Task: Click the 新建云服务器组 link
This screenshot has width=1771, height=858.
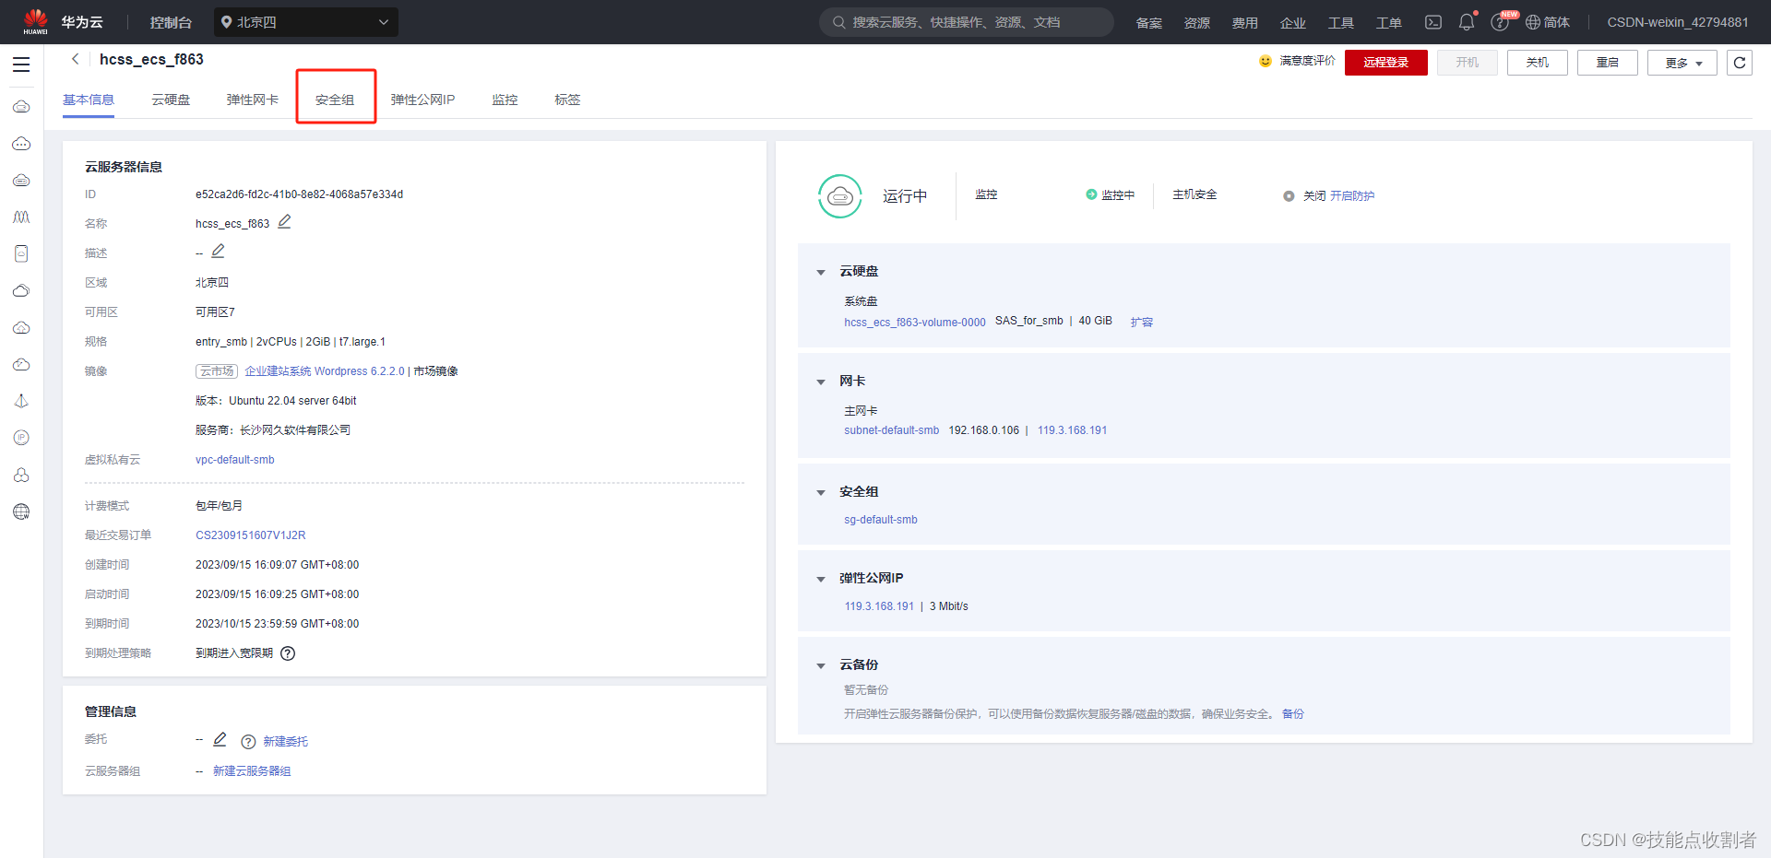Action: coord(252,771)
